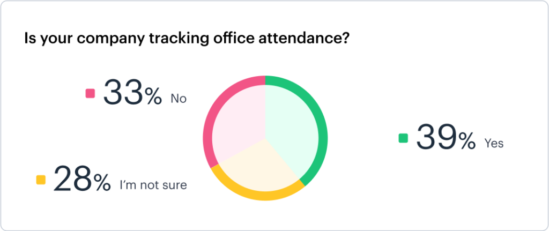
Task: Click the yellow legend square for I'm not sure
Action: point(41,180)
